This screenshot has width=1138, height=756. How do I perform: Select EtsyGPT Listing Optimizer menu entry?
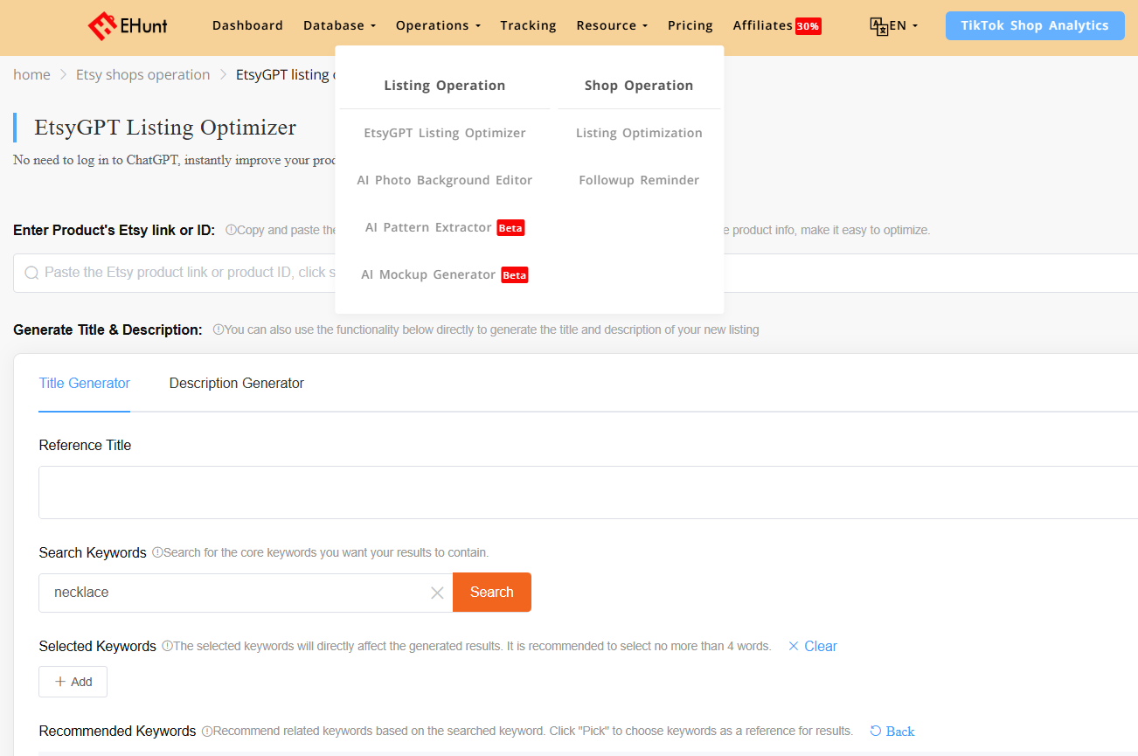(445, 133)
